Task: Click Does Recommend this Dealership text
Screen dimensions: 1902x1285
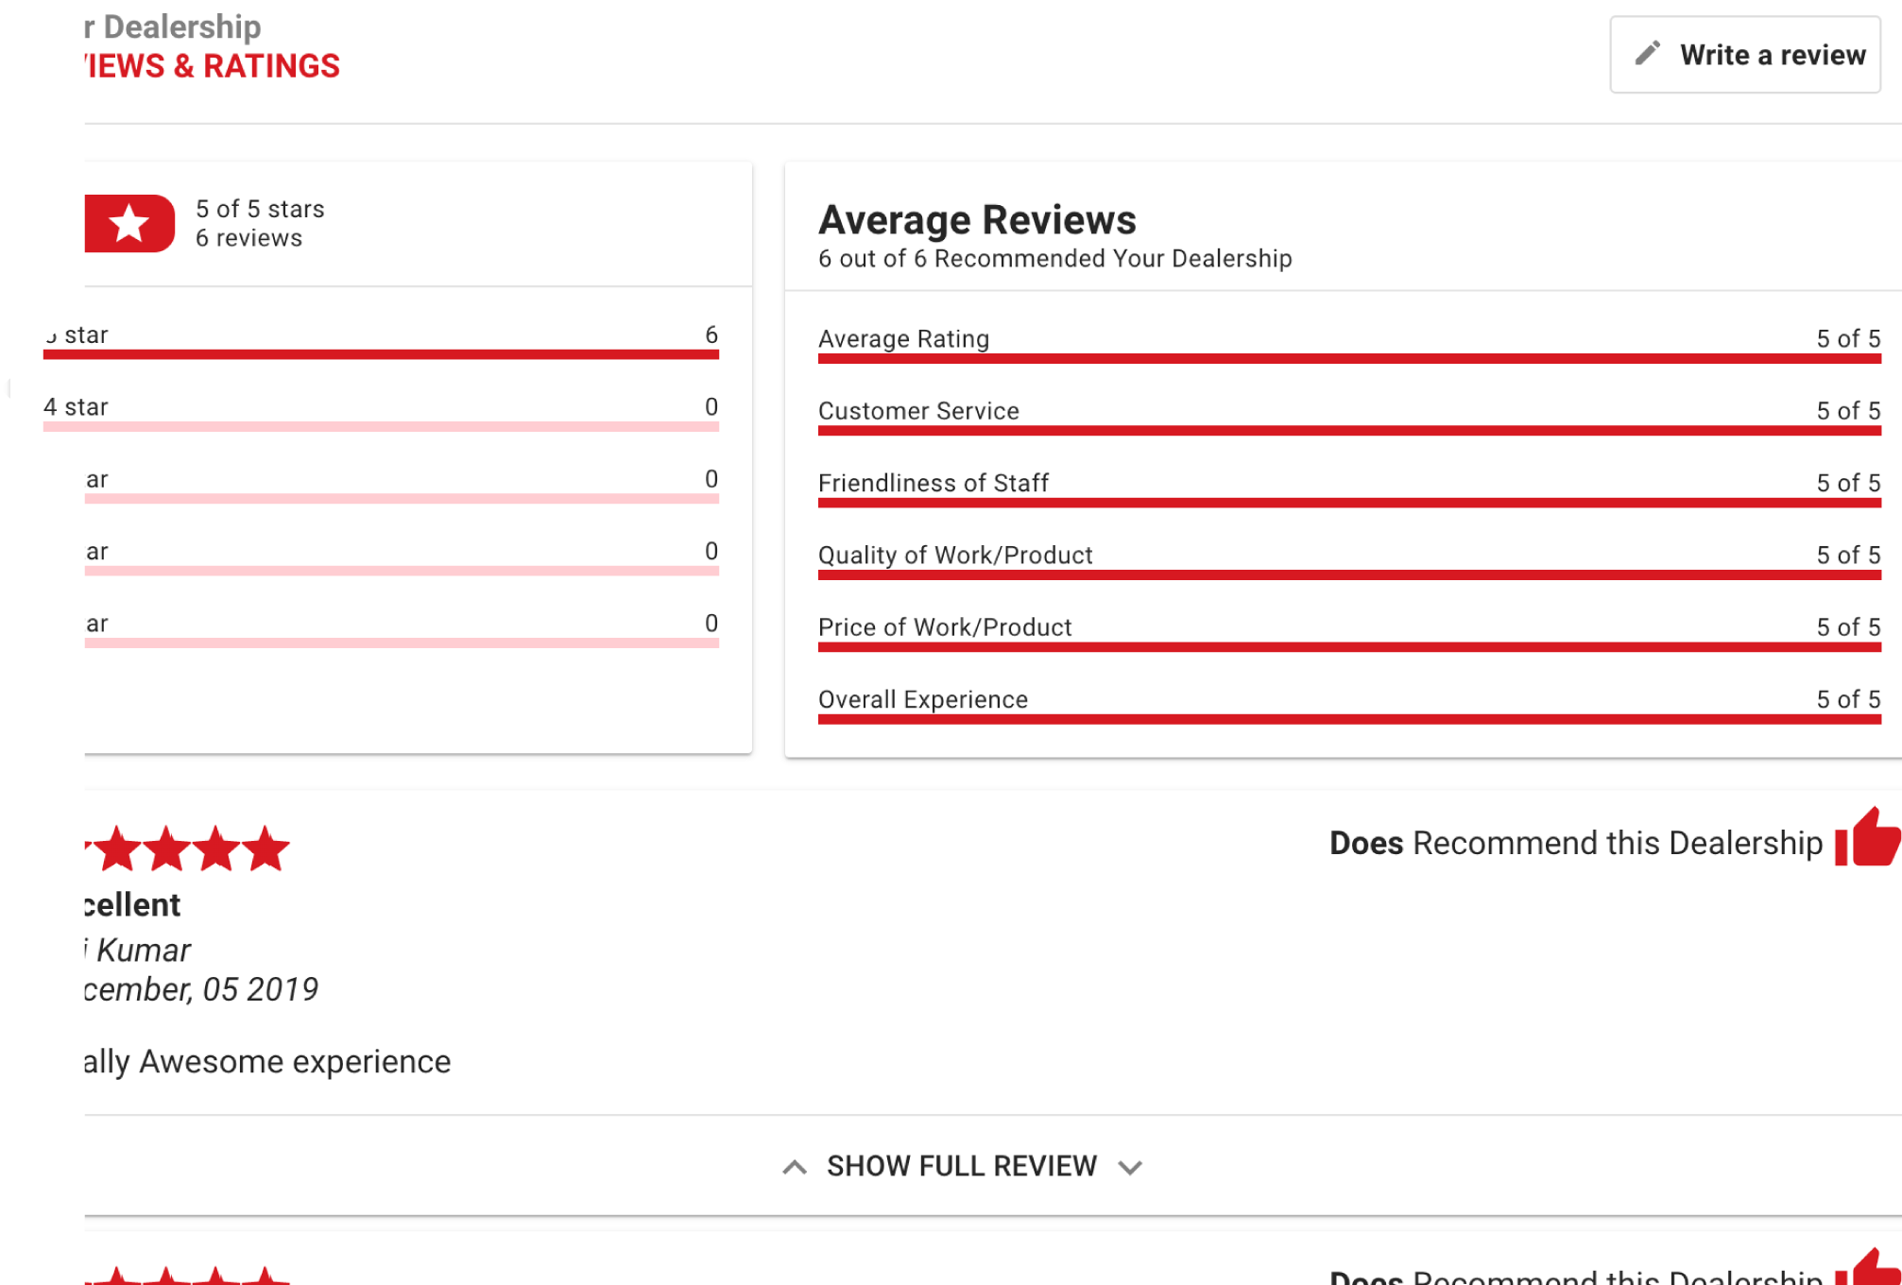Action: 1575,843
